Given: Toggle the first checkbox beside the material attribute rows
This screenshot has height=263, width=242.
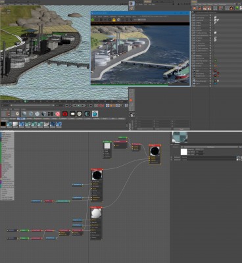Looking at the screenshot, I should tap(172, 157).
